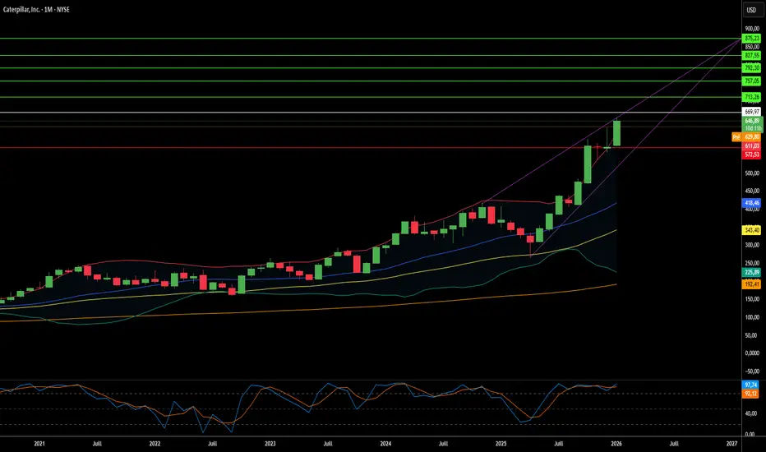766x452 pixels.
Task: Select the 875,23 green price label
Action: pos(751,38)
